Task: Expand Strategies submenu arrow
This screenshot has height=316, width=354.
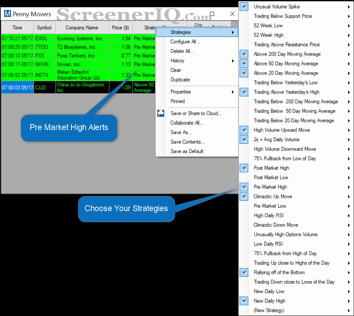Action: (233, 32)
